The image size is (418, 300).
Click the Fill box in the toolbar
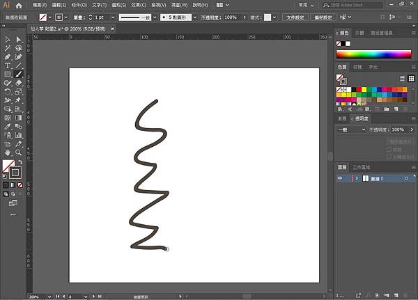(x=8, y=166)
